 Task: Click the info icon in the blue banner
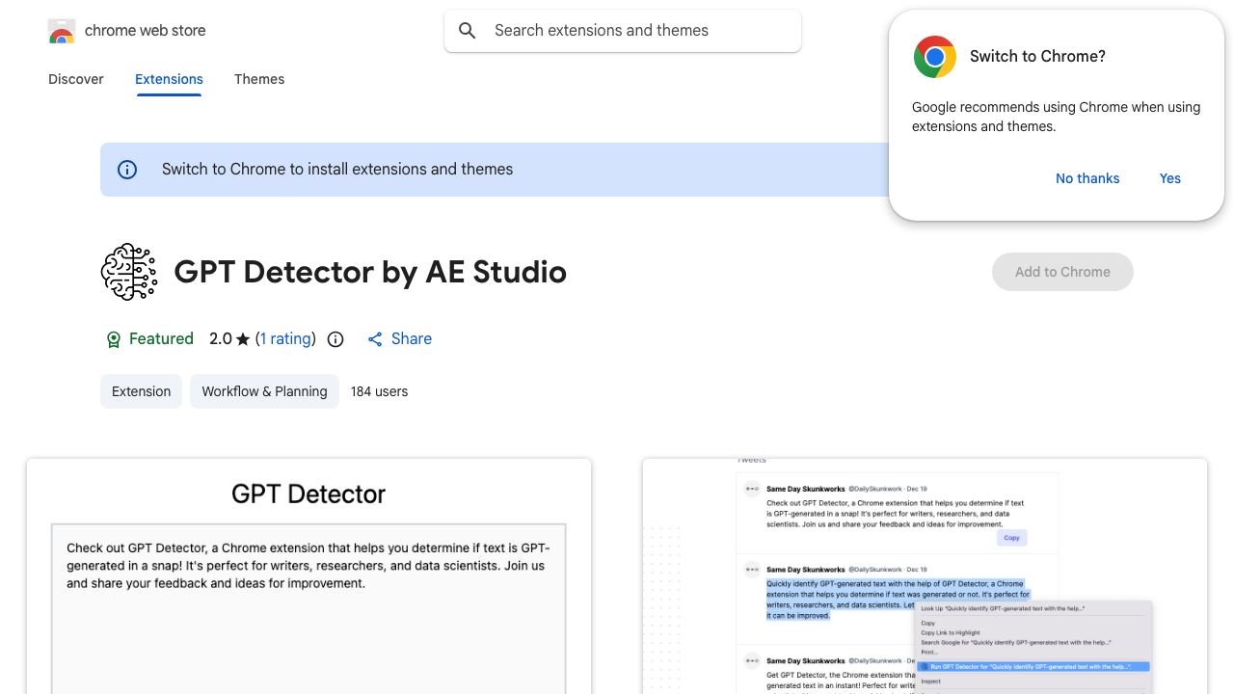tap(127, 170)
